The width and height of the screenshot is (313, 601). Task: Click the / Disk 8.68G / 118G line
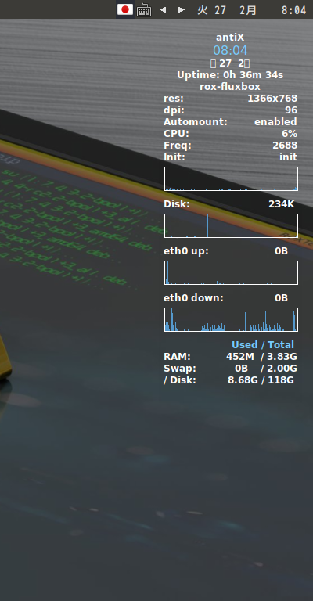228,380
